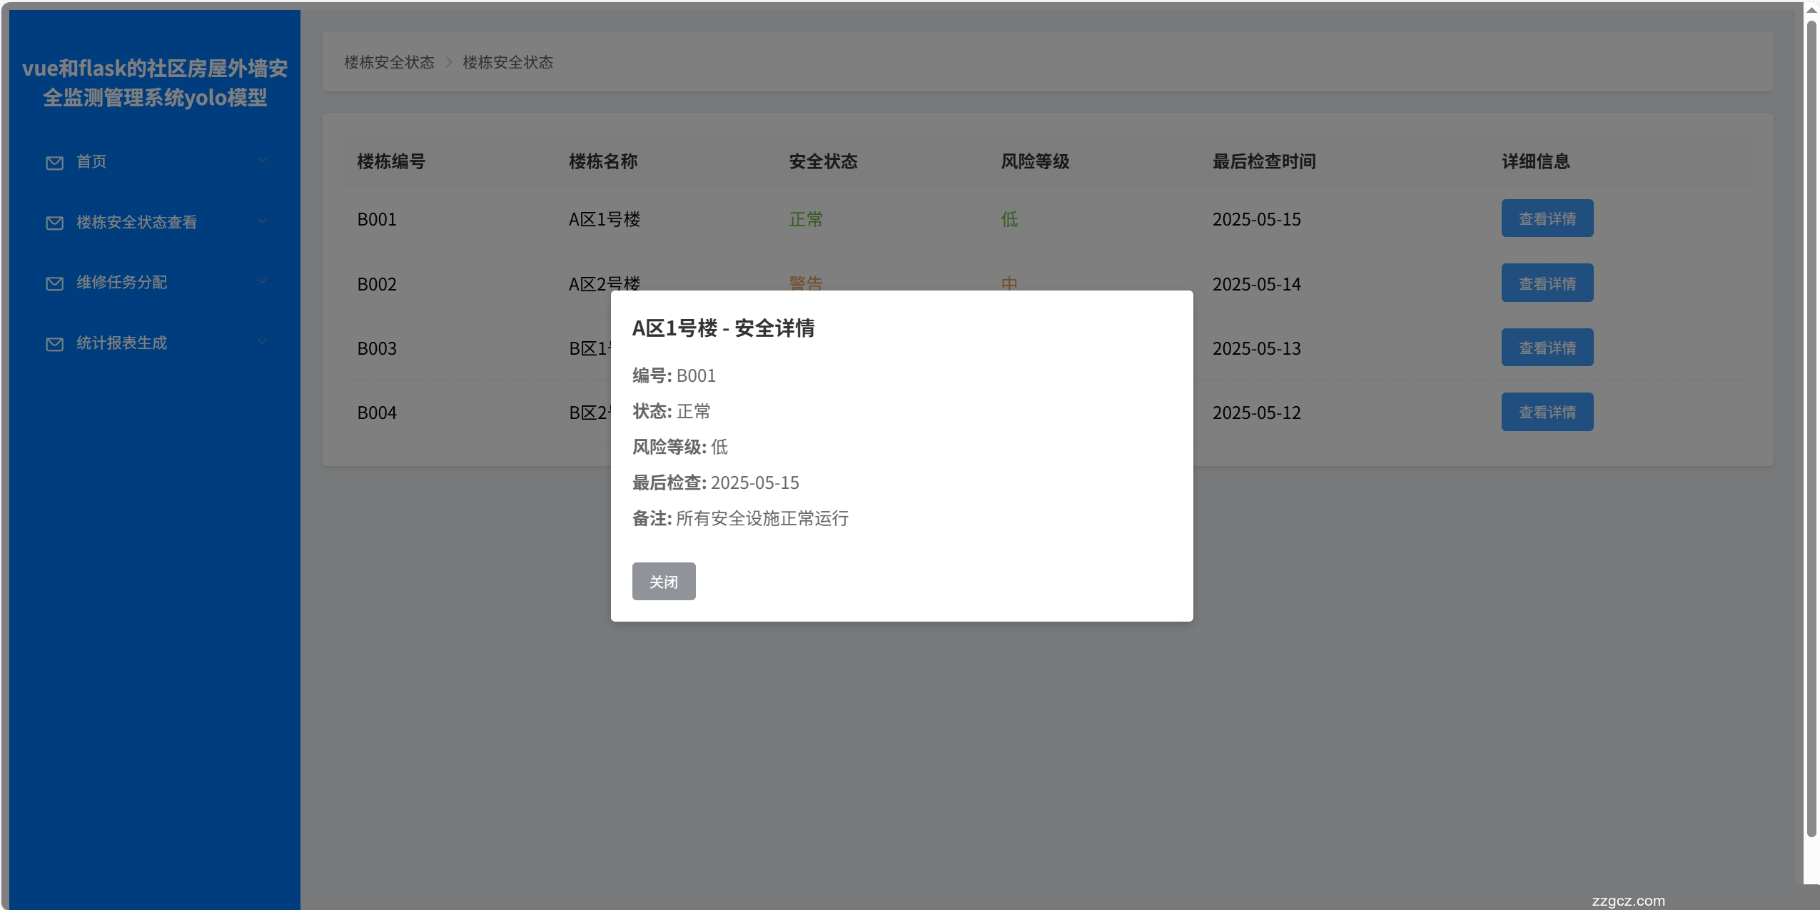Expand the 维修任务分配 chevron arrow
1820x910 pixels.
coord(262,282)
